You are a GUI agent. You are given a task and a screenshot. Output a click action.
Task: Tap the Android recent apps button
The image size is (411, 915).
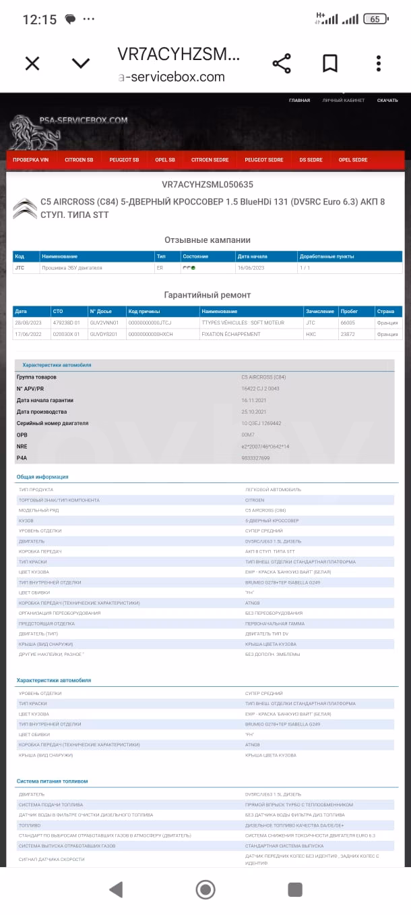click(x=295, y=889)
